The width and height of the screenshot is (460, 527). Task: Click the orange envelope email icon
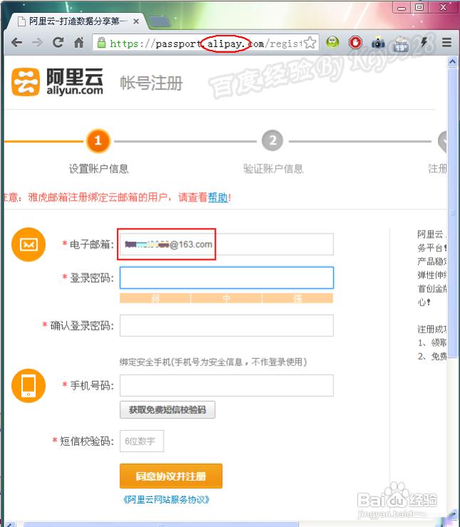click(28, 244)
